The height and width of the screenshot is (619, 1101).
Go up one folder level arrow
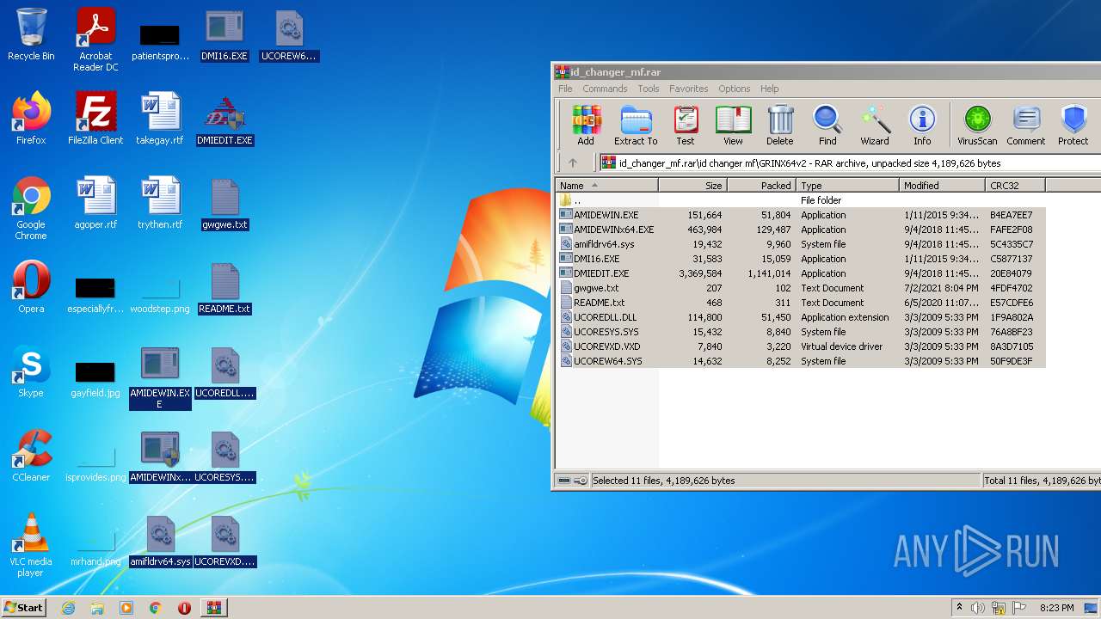[x=573, y=162]
